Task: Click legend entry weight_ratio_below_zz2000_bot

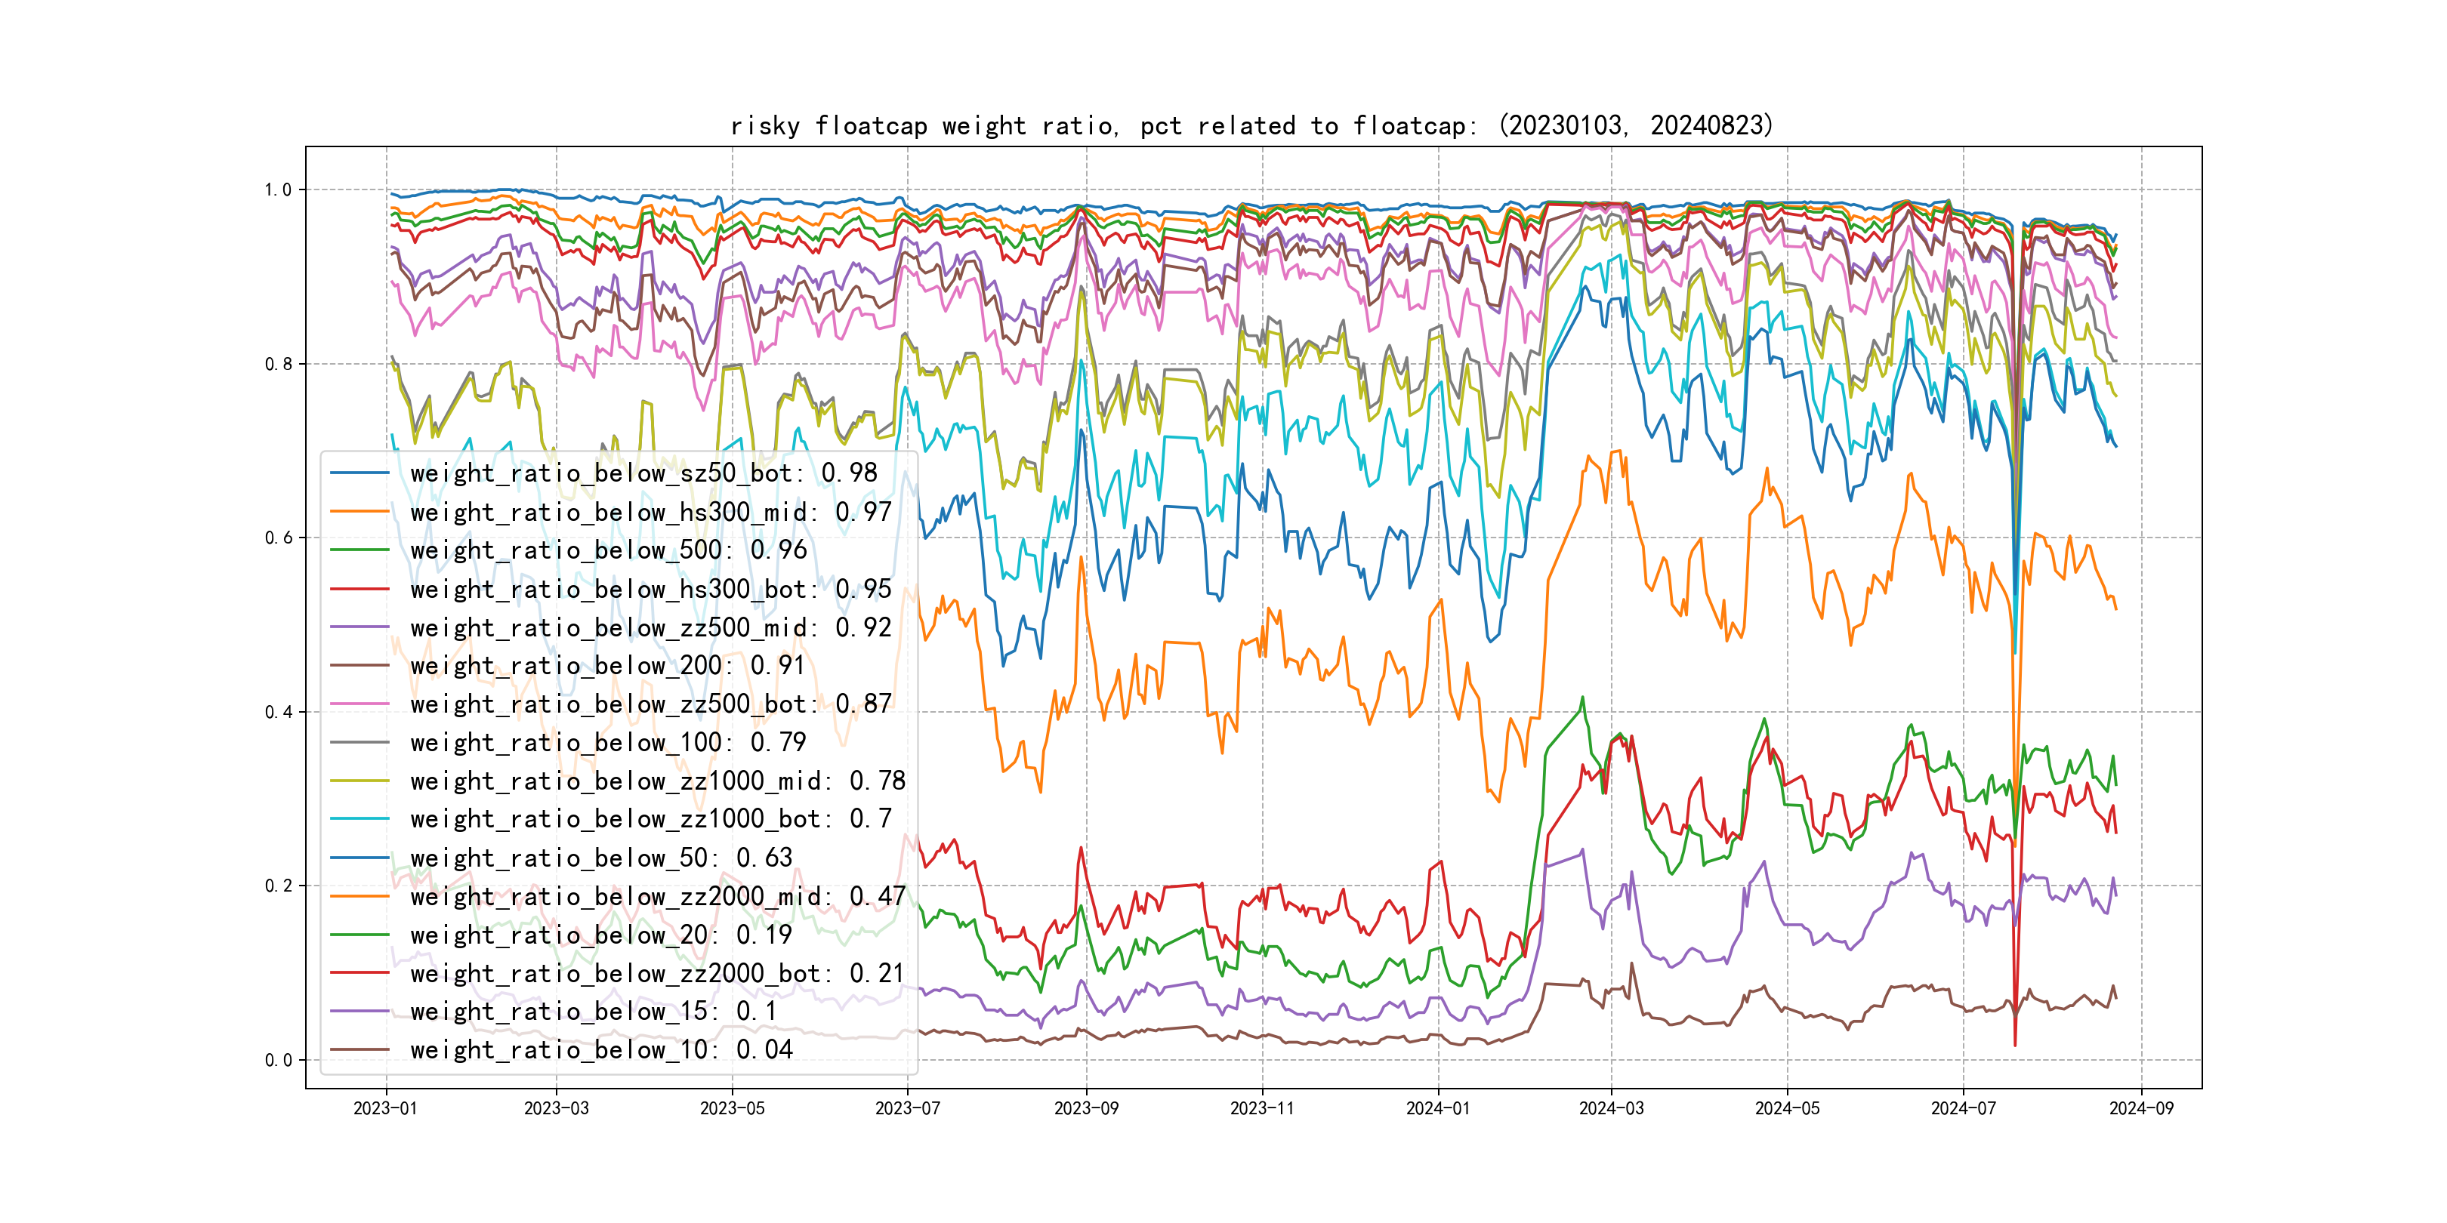Action: 657,973
